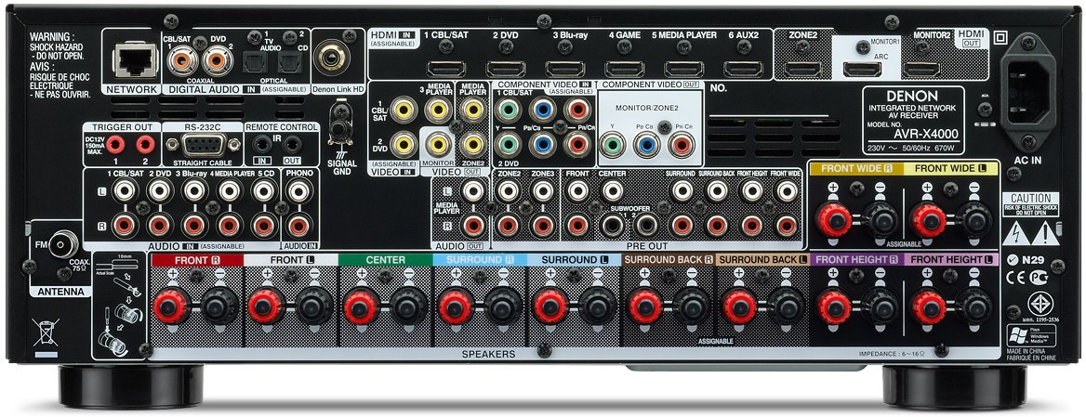Select the NETWORK Ethernet port
The width and height of the screenshot is (1086, 417).
pyautogui.click(x=136, y=59)
